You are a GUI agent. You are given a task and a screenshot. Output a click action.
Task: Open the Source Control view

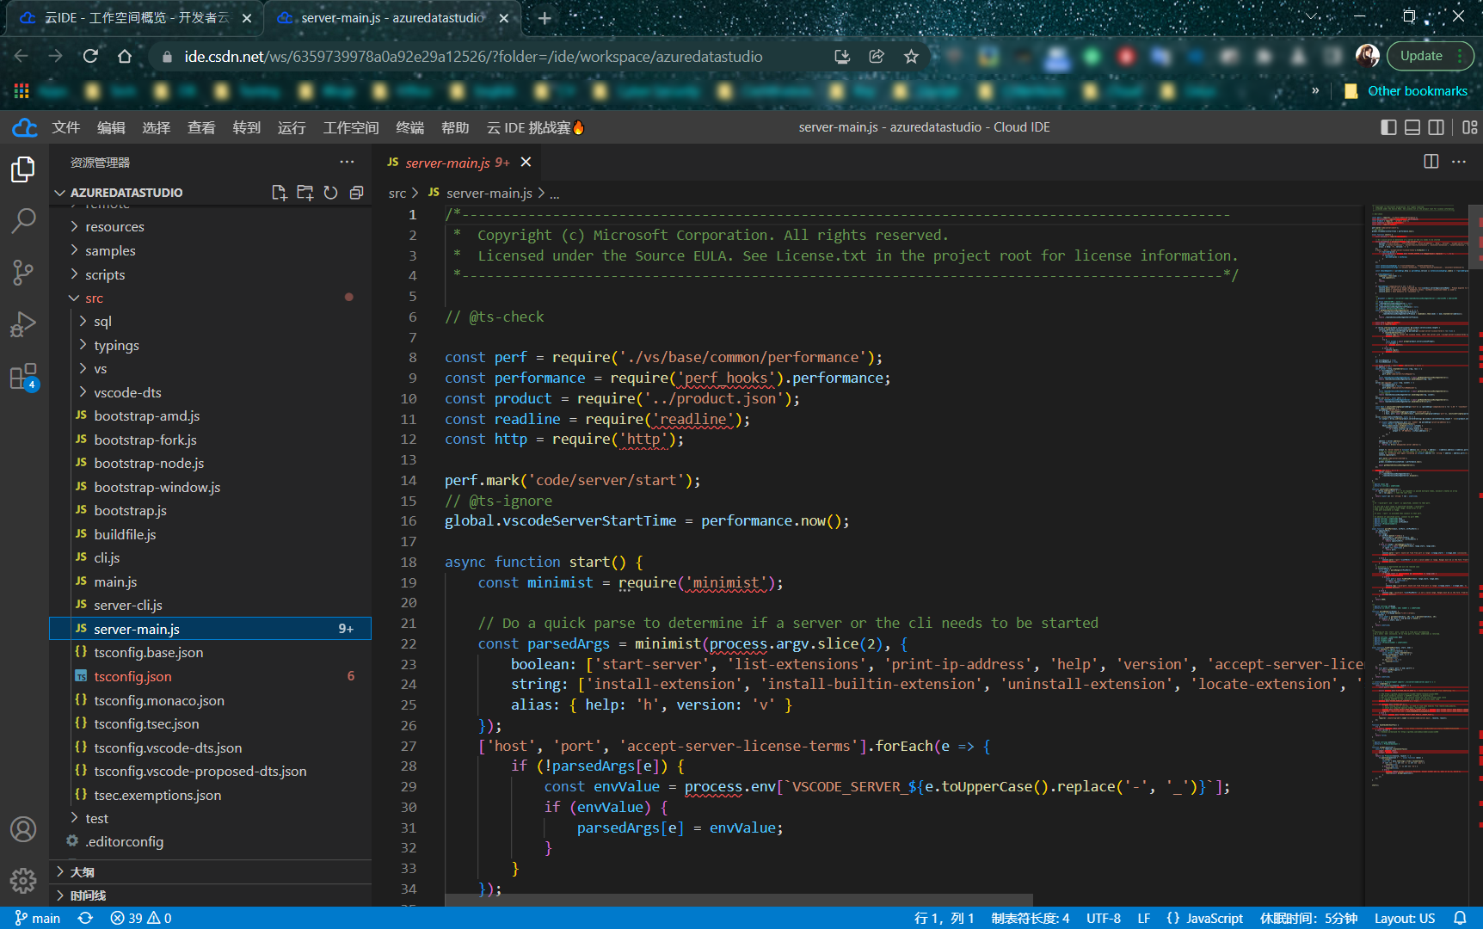tap(23, 273)
